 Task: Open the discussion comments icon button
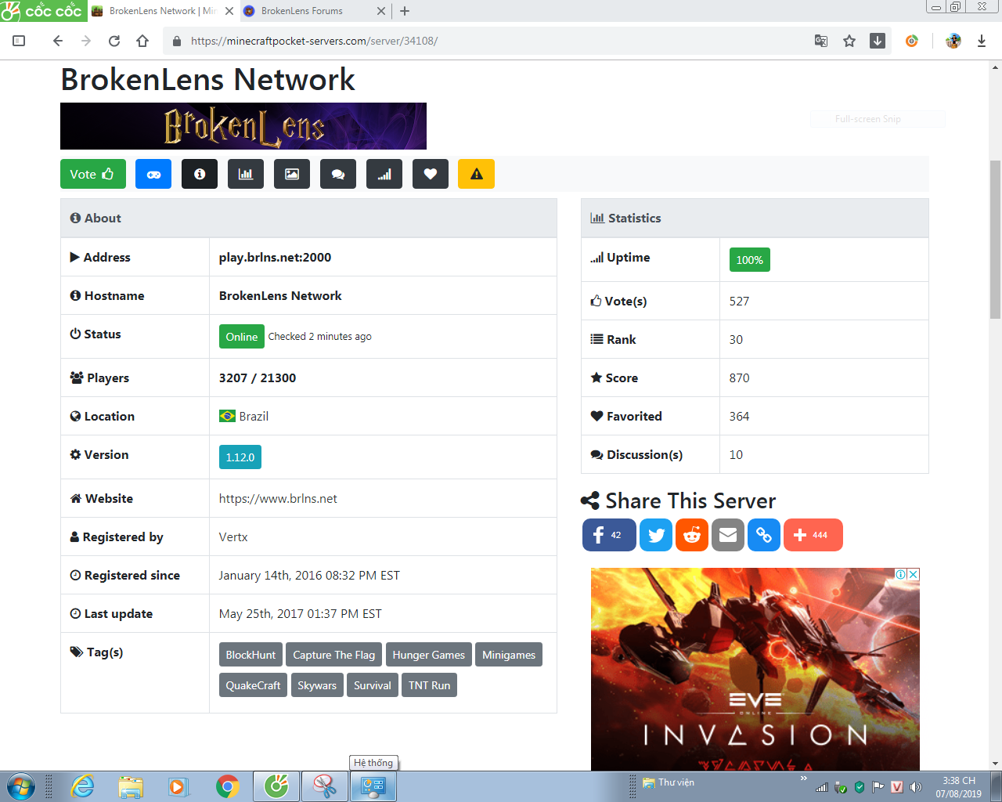point(338,174)
